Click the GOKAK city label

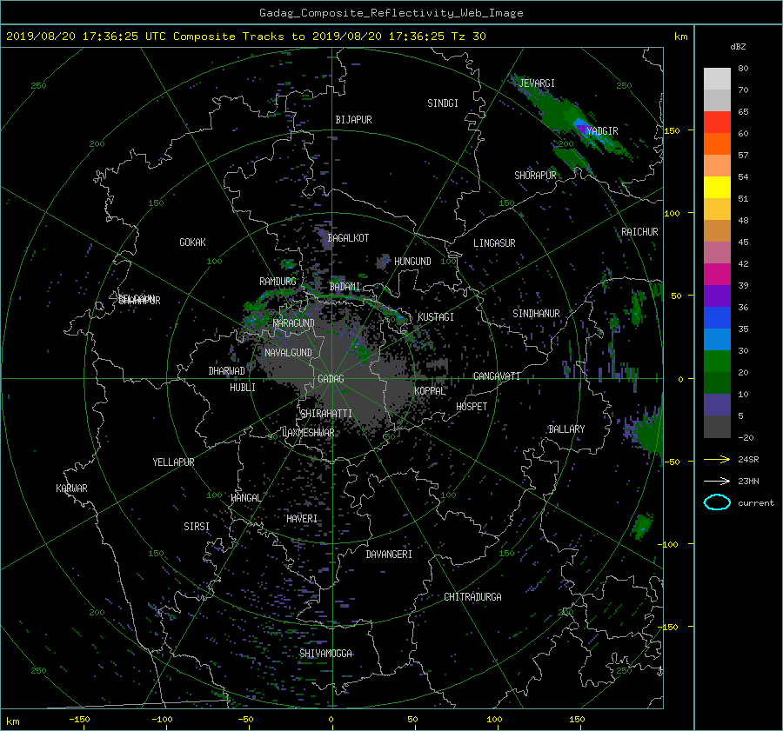[193, 243]
